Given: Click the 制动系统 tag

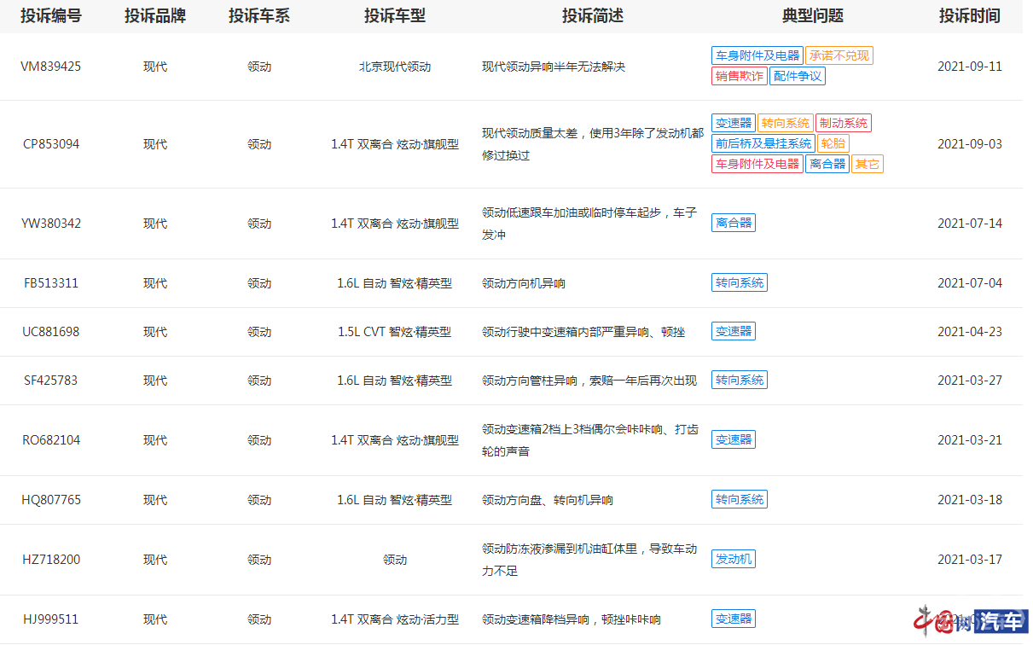Looking at the screenshot, I should click(844, 123).
